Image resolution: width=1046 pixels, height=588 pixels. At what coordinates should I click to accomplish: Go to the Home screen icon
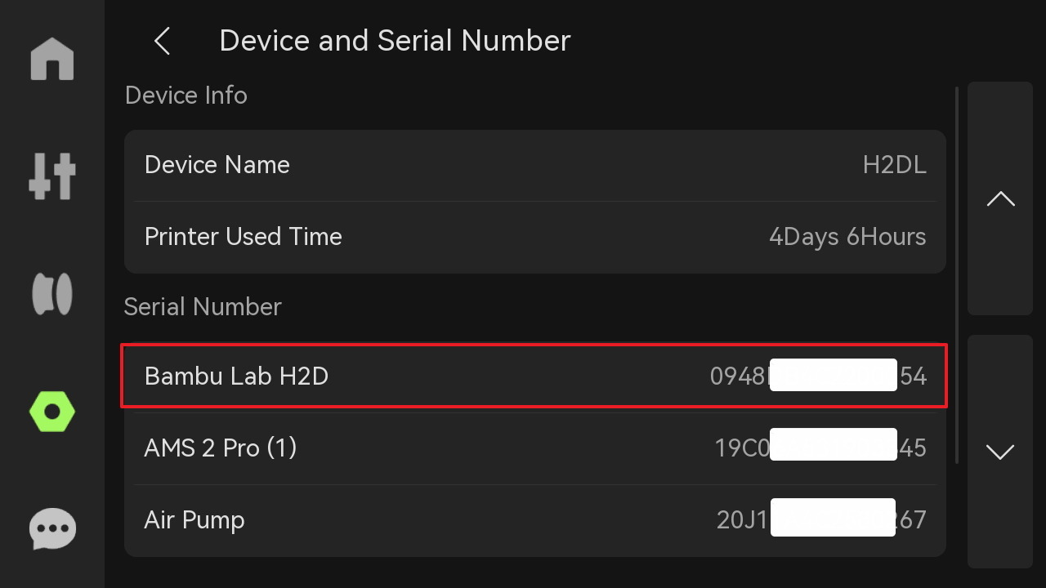pos(52,59)
